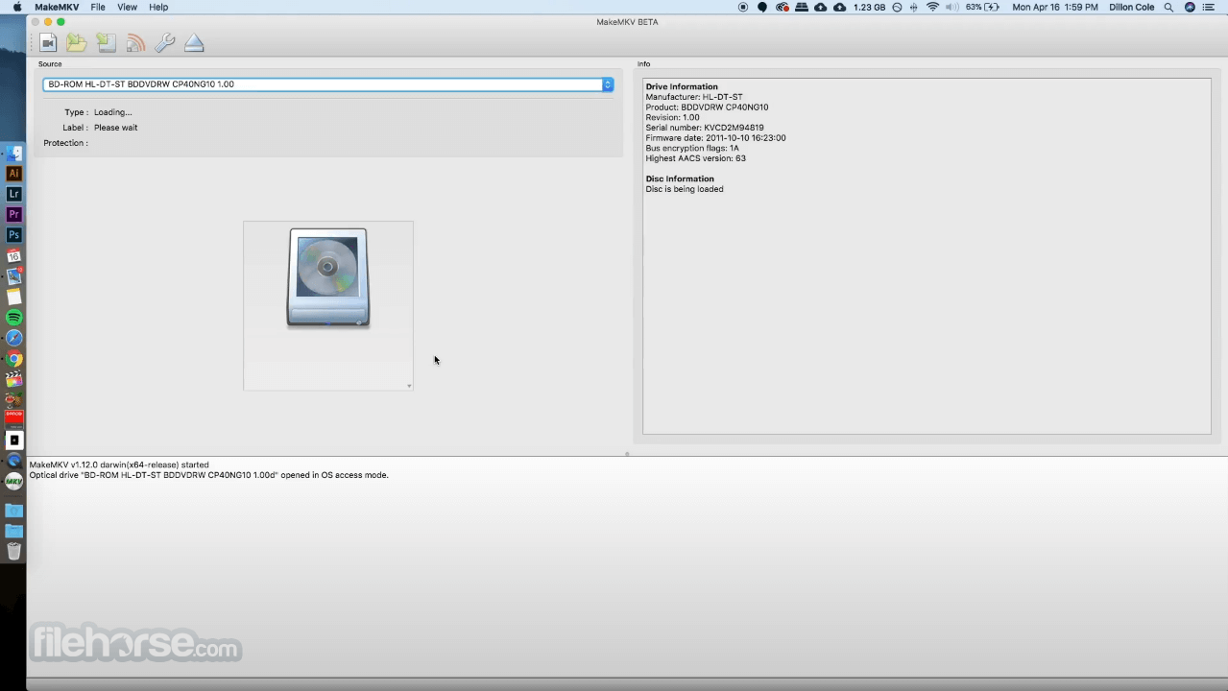Eject the disc using the eject icon
Image resolution: width=1228 pixels, height=691 pixels.
[x=194, y=42]
